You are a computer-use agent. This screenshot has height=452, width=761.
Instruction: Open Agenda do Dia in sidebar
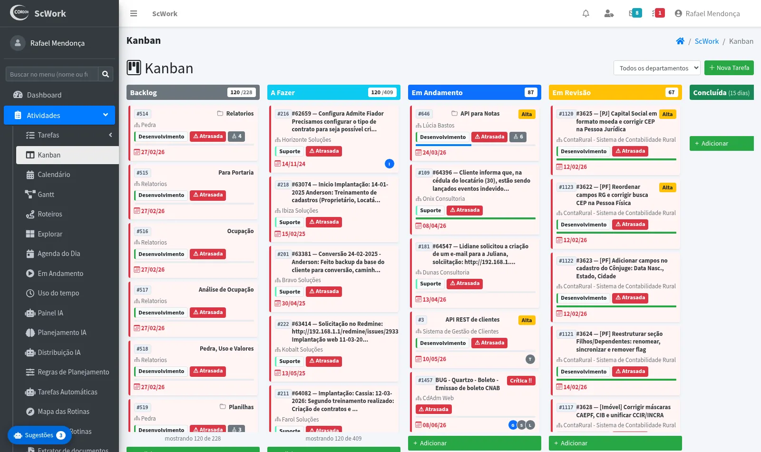(68, 254)
